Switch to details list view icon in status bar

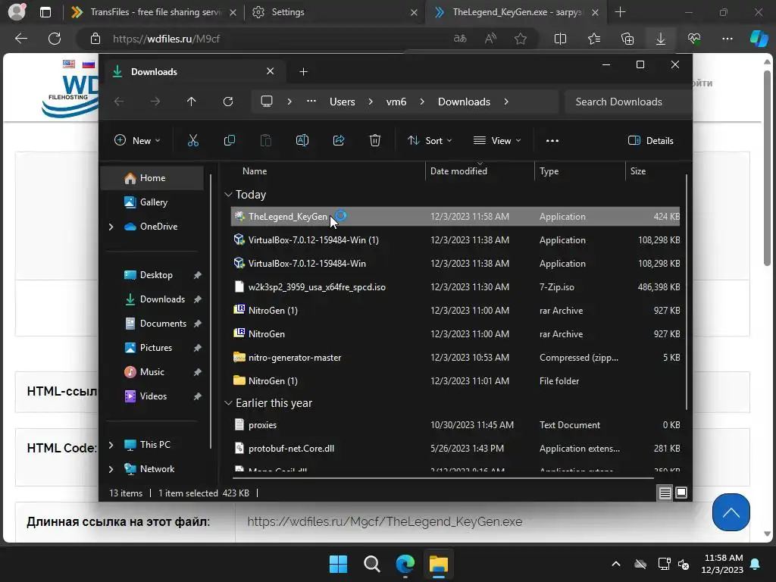665,493
